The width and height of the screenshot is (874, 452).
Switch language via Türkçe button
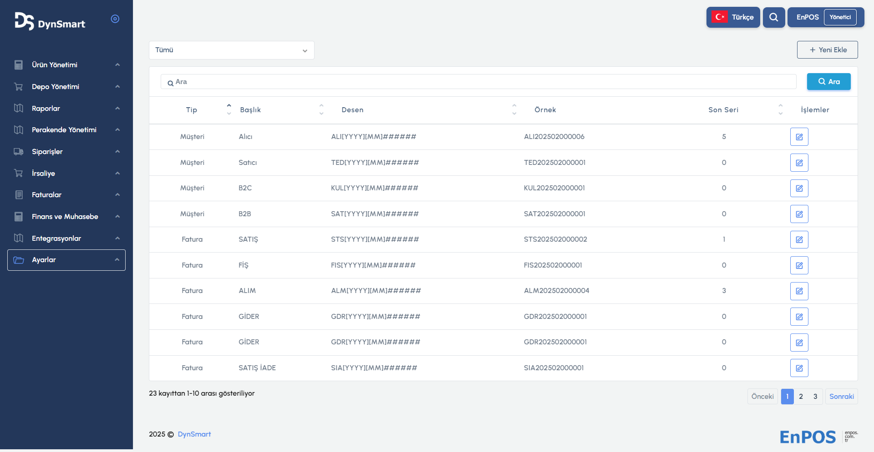click(733, 17)
